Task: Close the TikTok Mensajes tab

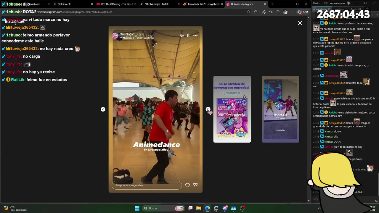Action: (x=179, y=4)
